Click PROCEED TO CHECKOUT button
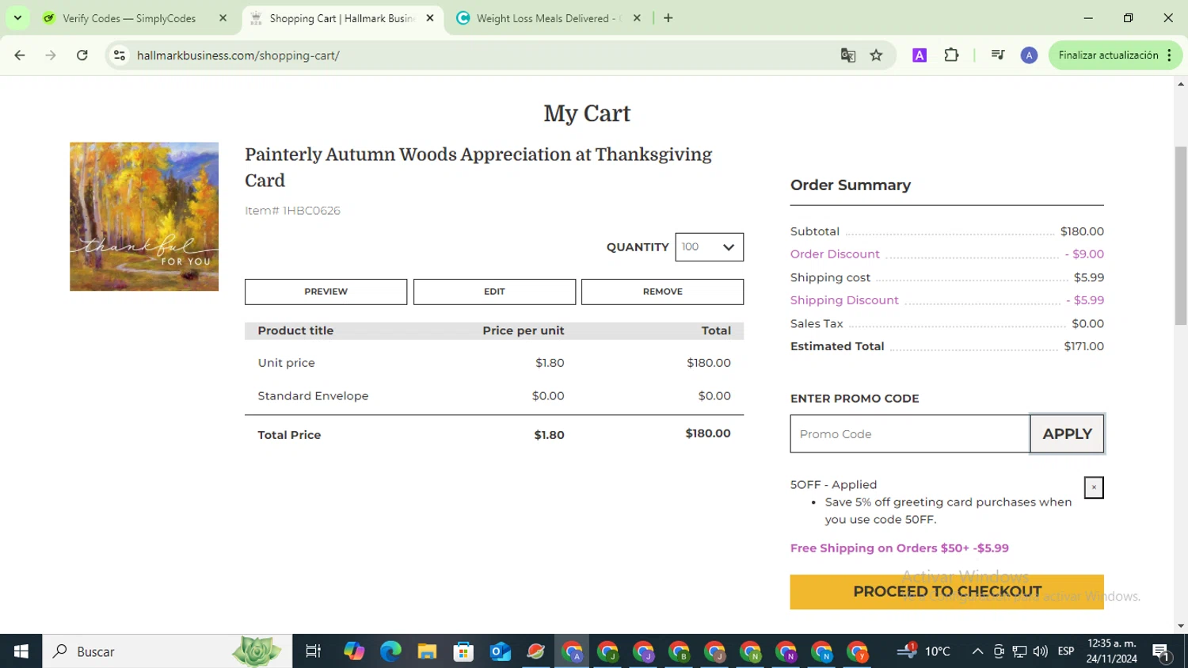Screen dimensions: 1188x668 pos(947,592)
